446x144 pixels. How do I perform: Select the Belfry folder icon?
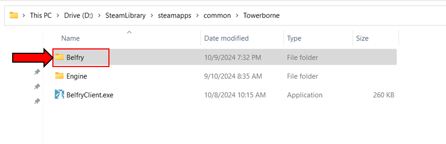click(x=59, y=57)
